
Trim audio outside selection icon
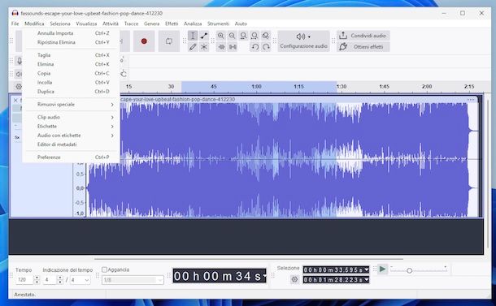pyautogui.click(x=221, y=47)
